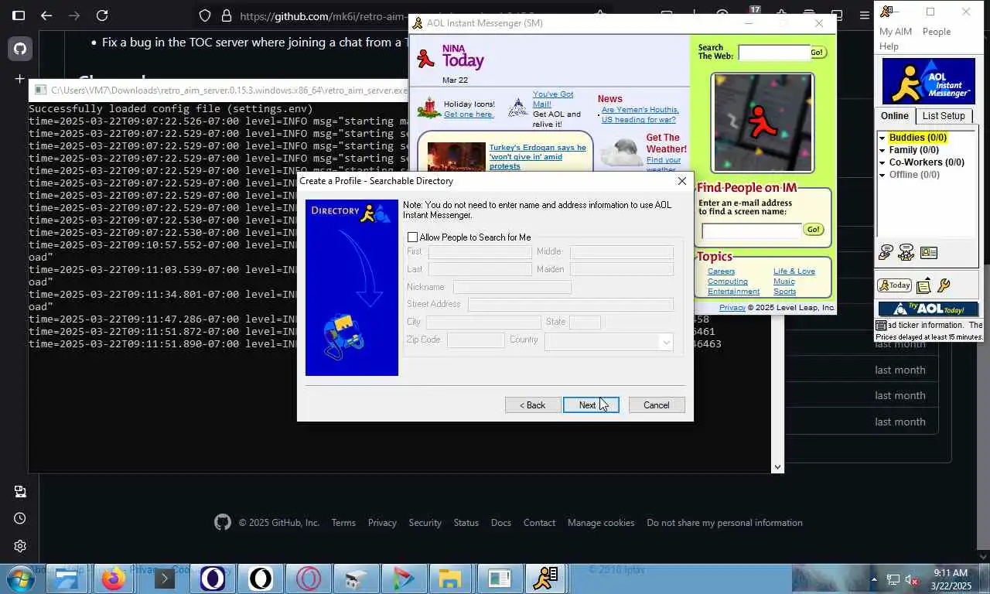Click the Today button in Buddy List window
The width and height of the screenshot is (990, 594).
[x=894, y=285]
